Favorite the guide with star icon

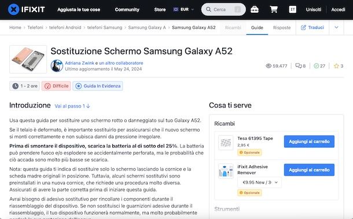coord(336,66)
